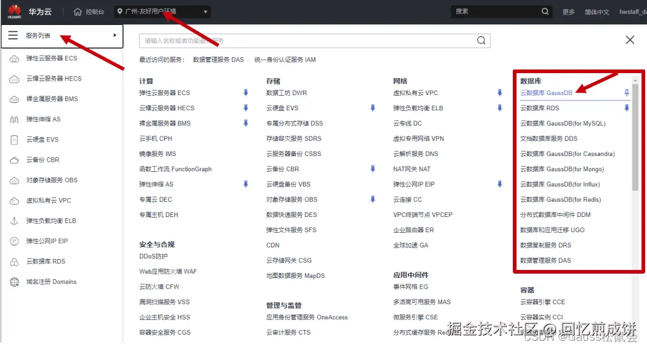Open 应用身份管理服务 OneAccess
The image size is (647, 348).
tap(307, 318)
